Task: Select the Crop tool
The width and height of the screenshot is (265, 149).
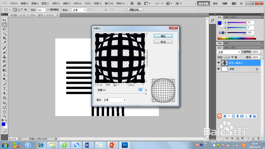Action: tap(5, 38)
